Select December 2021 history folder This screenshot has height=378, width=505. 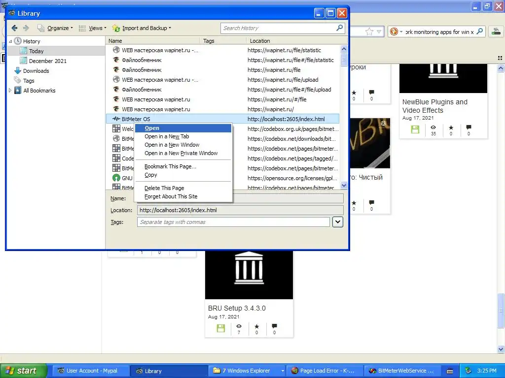click(47, 61)
